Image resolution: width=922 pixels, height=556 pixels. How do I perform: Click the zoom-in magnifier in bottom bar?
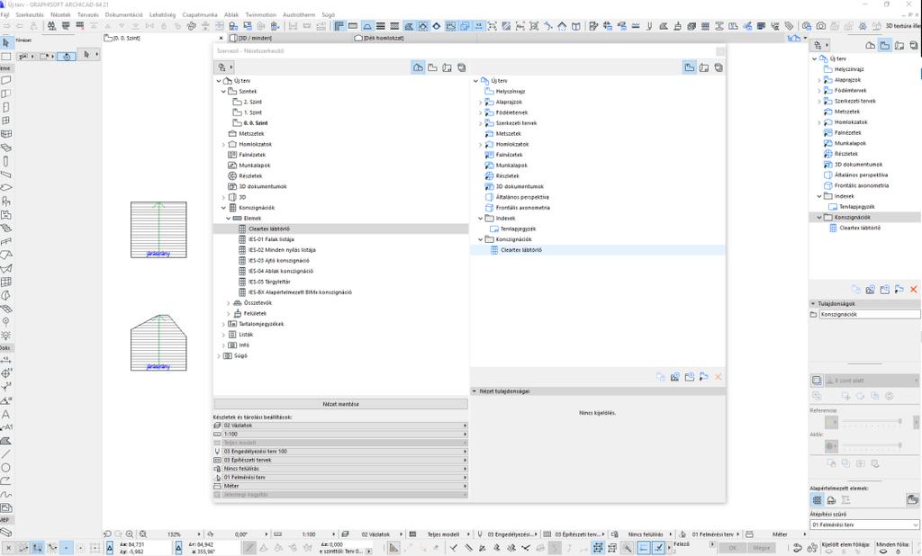130,534
